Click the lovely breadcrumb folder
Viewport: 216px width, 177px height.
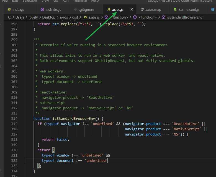[x=33, y=17]
